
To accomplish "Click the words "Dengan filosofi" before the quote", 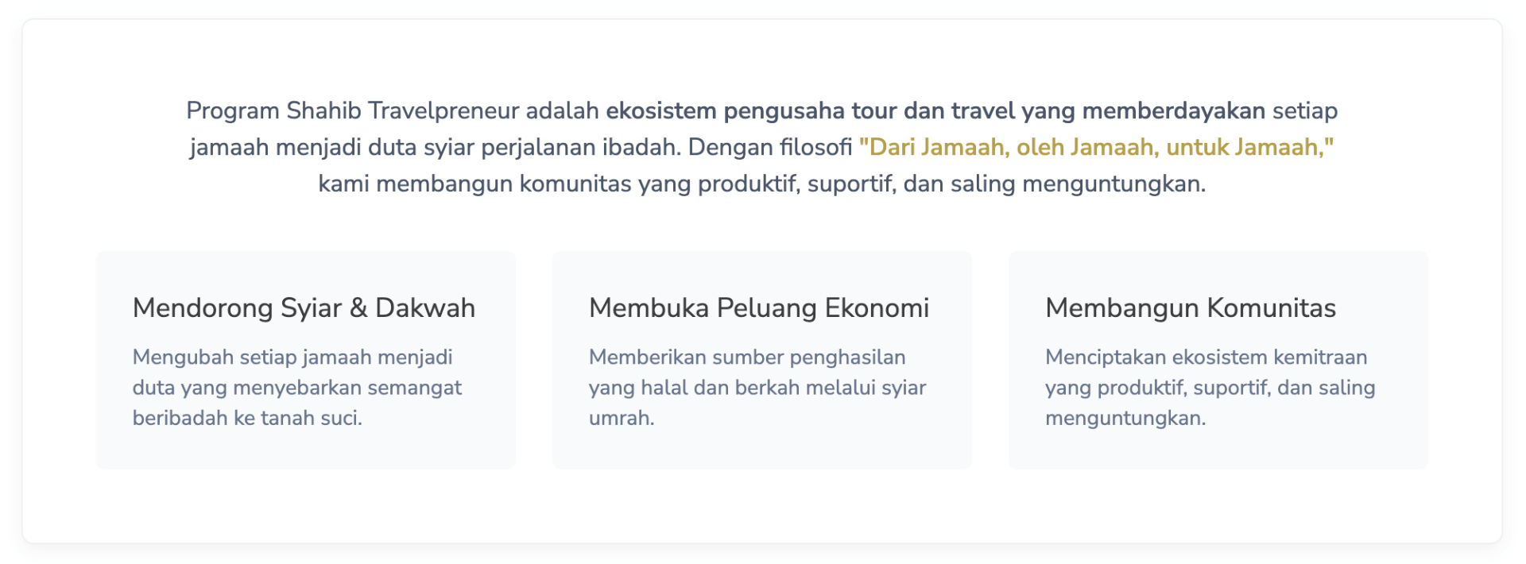I will (x=769, y=148).
